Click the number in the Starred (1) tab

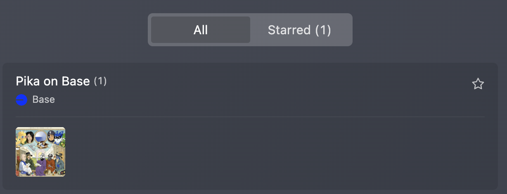click(323, 30)
